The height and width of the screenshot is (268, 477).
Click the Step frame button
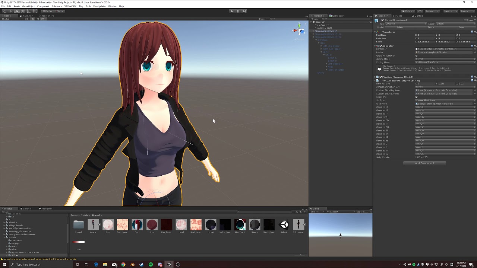(x=244, y=11)
